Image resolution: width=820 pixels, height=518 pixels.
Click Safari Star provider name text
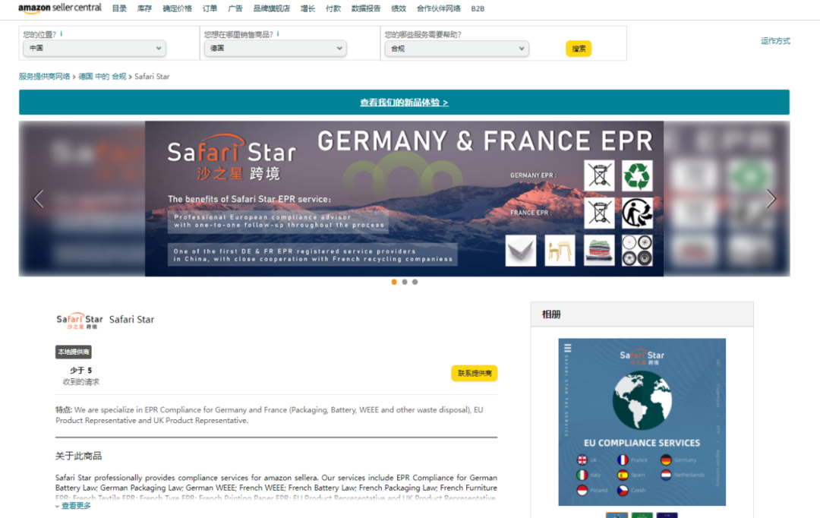(132, 319)
